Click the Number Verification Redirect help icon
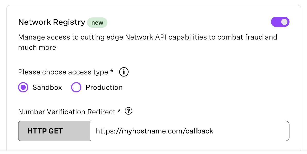Image resolution: width=307 pixels, height=154 pixels. pos(128,111)
